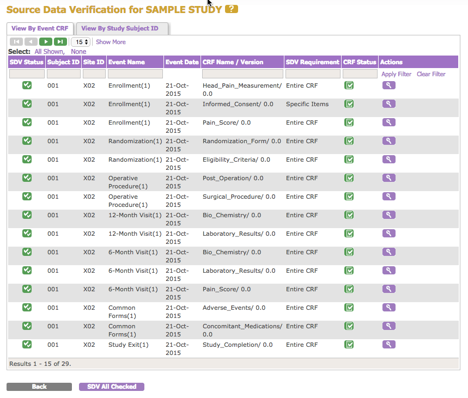This screenshot has height=398, width=468.
Task: Toggle SDV status checkbox for Pain_Score Enrollment row
Action: click(27, 123)
